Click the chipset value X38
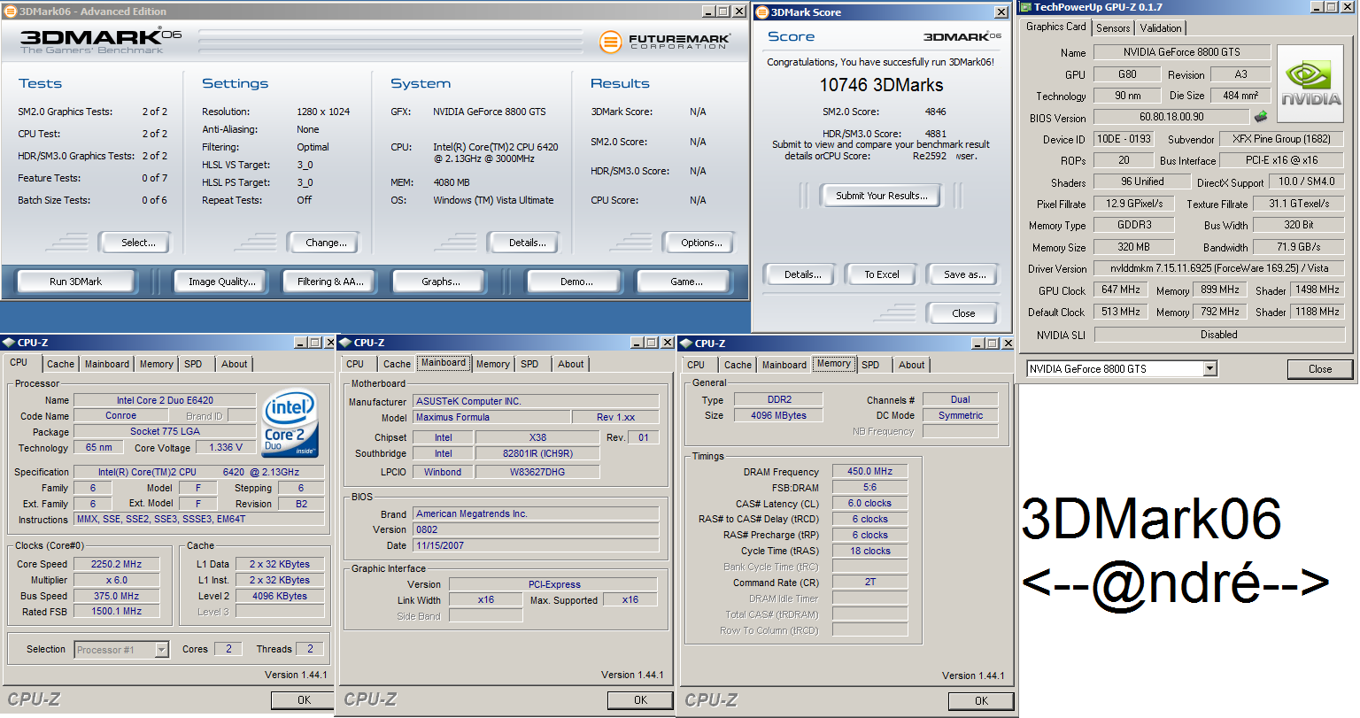1360x718 pixels. click(x=537, y=437)
